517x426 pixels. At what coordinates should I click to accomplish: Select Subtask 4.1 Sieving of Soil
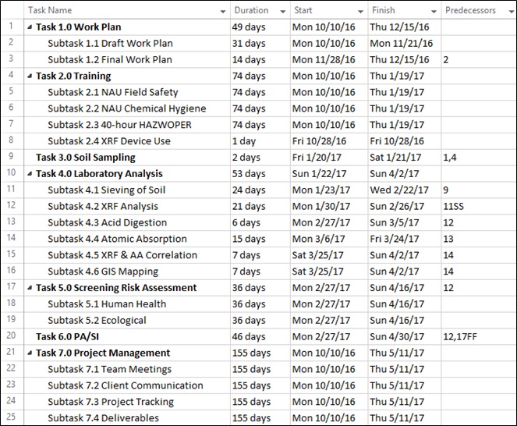(107, 190)
